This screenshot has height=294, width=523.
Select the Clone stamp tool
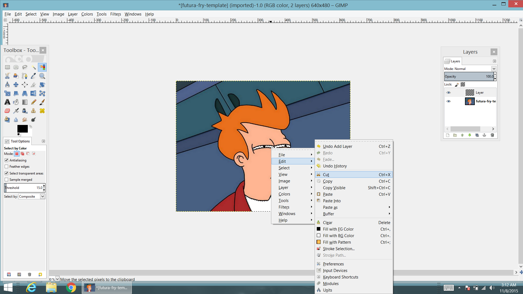tap(34, 111)
